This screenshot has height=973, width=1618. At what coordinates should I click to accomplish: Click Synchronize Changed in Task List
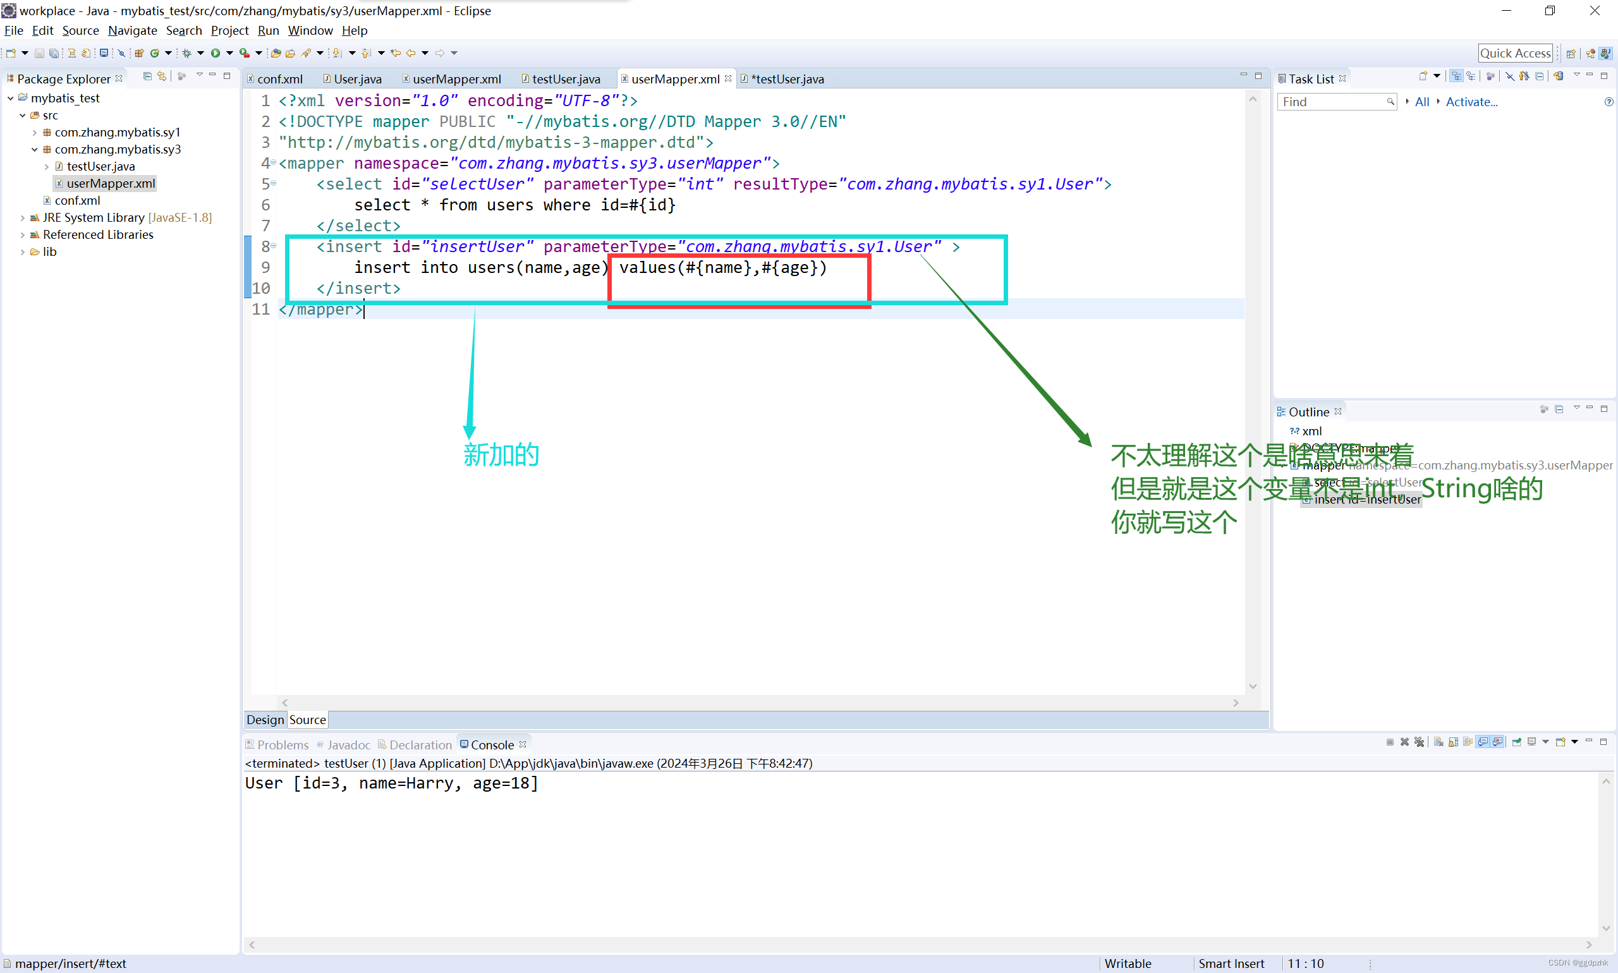click(x=1559, y=76)
